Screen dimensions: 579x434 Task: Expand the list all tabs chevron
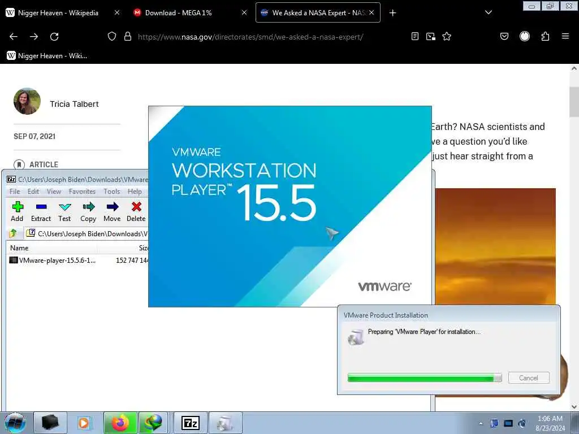click(x=489, y=12)
